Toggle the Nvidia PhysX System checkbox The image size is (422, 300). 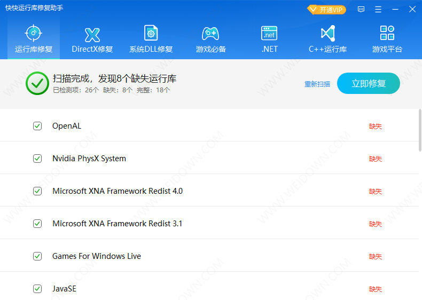pyautogui.click(x=37, y=159)
